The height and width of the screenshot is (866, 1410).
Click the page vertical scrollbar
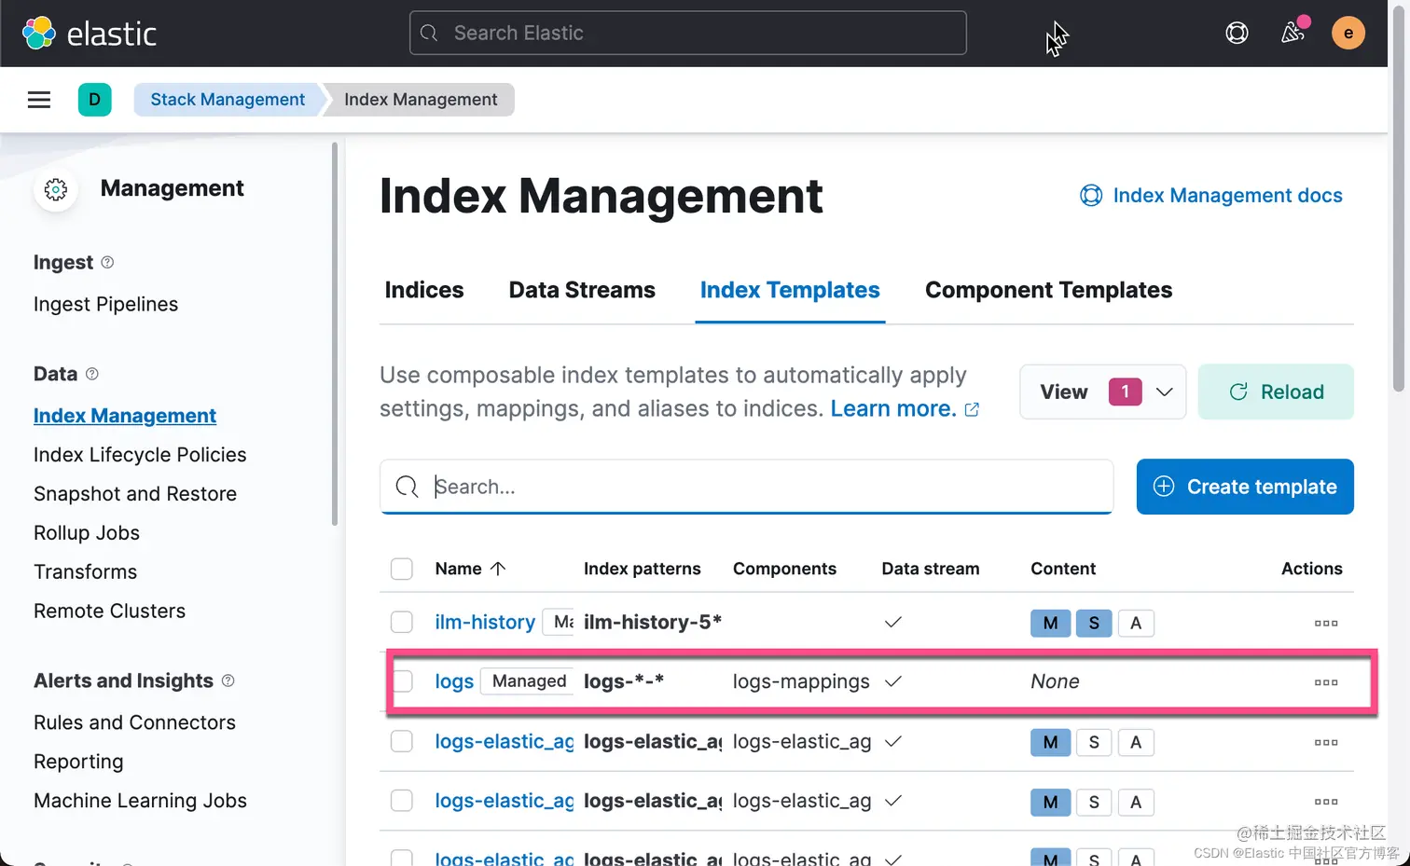tap(1398, 200)
